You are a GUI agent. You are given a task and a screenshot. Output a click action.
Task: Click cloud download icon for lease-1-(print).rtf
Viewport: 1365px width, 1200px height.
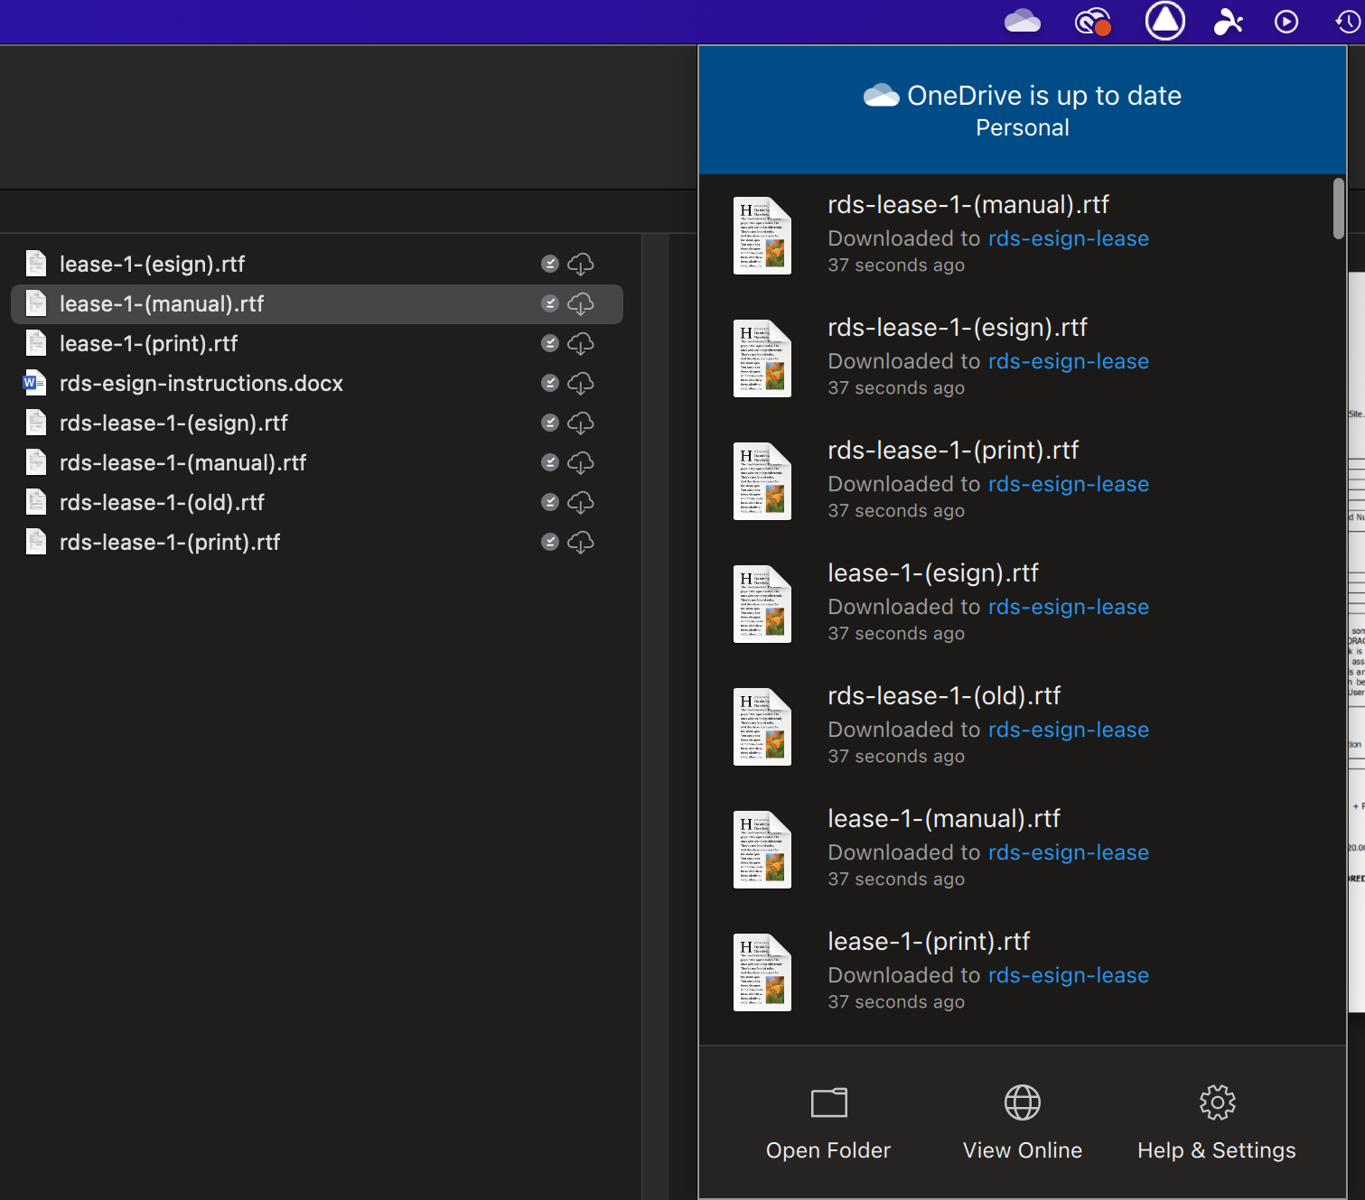580,343
